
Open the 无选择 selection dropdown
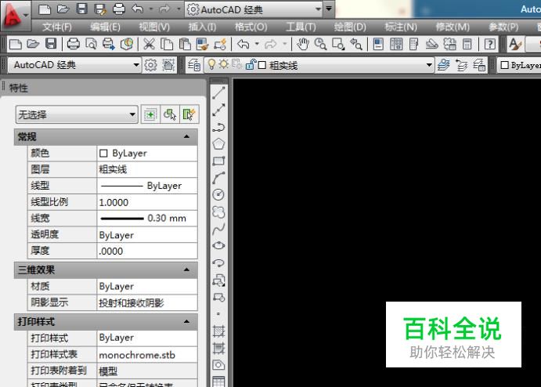77,114
